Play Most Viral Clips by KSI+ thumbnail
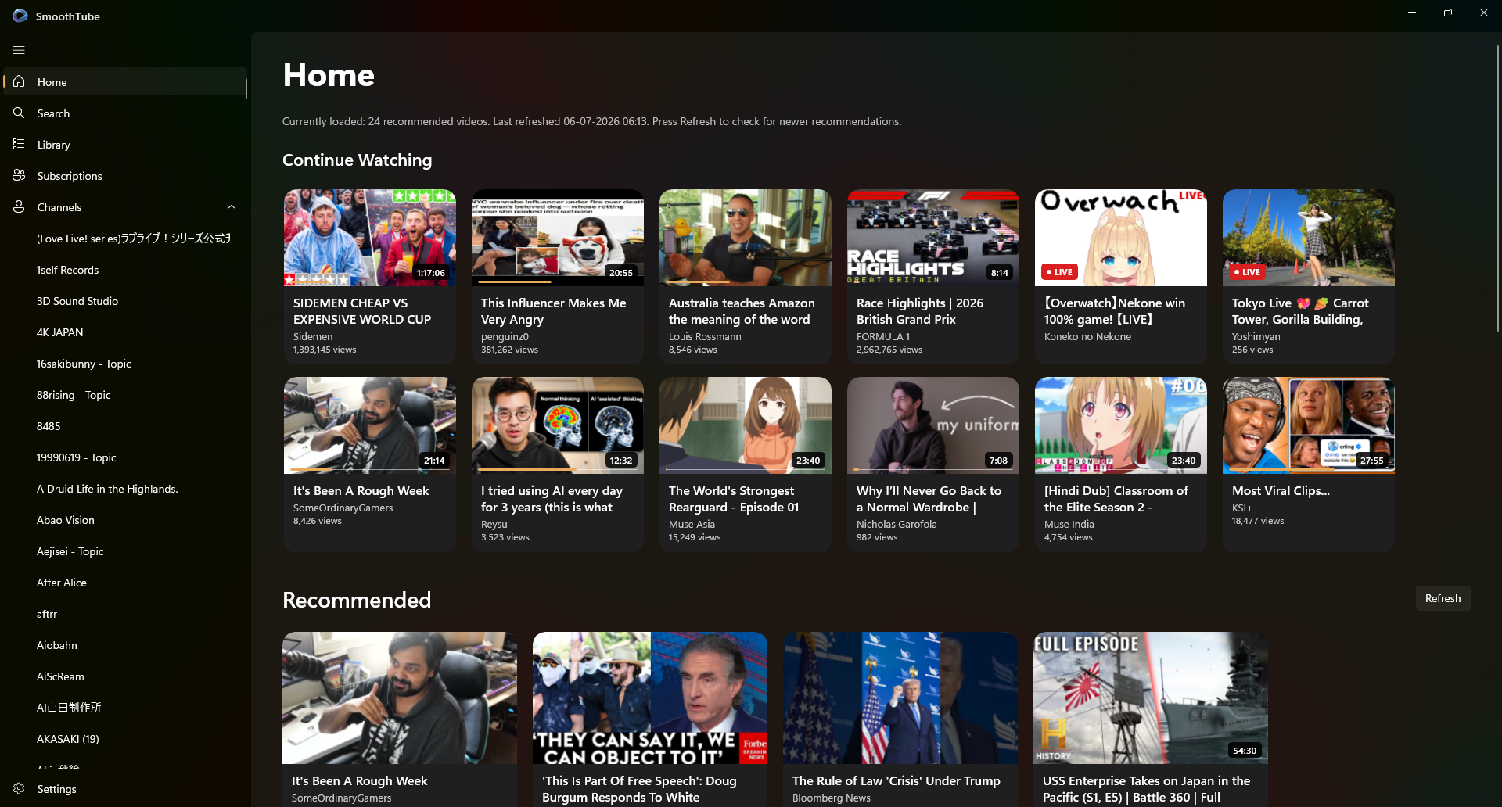Screen dimensions: 1502x807 pyautogui.click(x=1309, y=425)
